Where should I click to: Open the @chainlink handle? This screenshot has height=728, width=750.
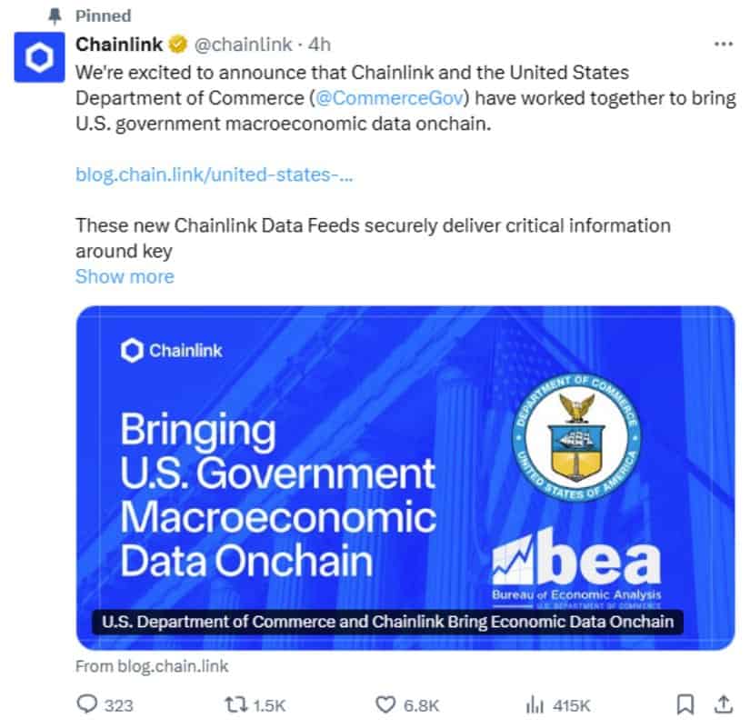pos(243,45)
